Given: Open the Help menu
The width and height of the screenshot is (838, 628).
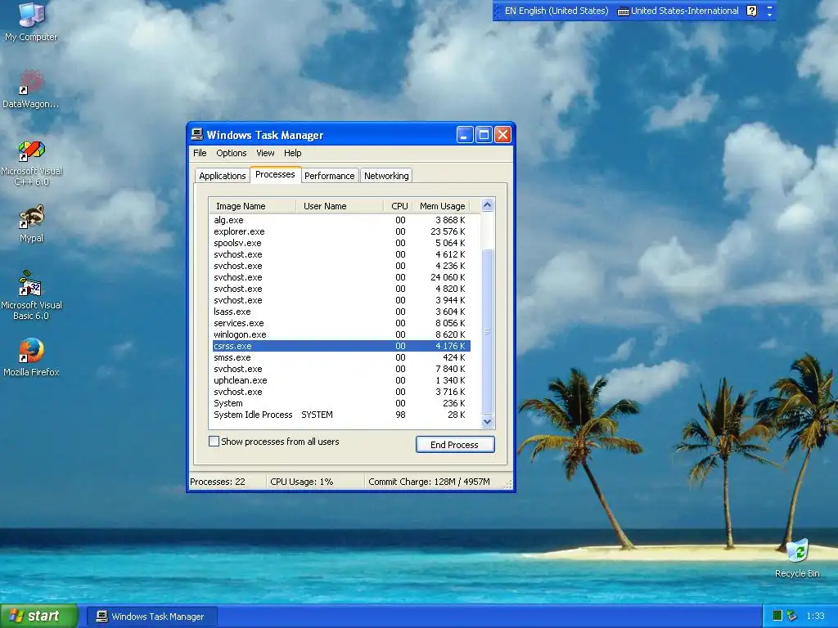Looking at the screenshot, I should coord(292,153).
